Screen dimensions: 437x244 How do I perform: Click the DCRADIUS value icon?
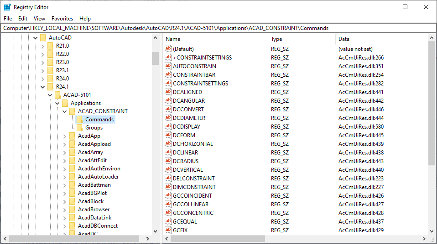point(168,161)
